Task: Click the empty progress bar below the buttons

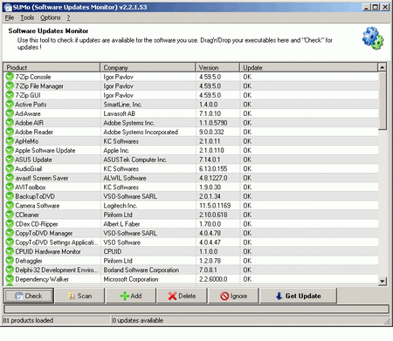Action: point(196,309)
